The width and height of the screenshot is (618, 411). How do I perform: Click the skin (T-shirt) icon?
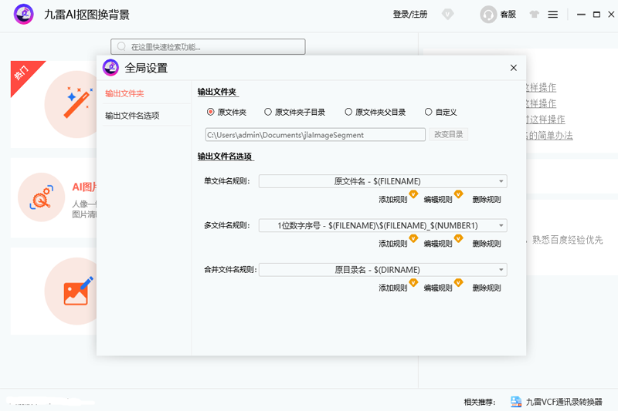(x=533, y=15)
